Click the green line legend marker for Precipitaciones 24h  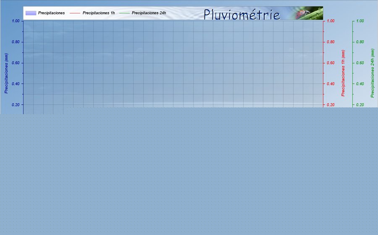pos(124,13)
